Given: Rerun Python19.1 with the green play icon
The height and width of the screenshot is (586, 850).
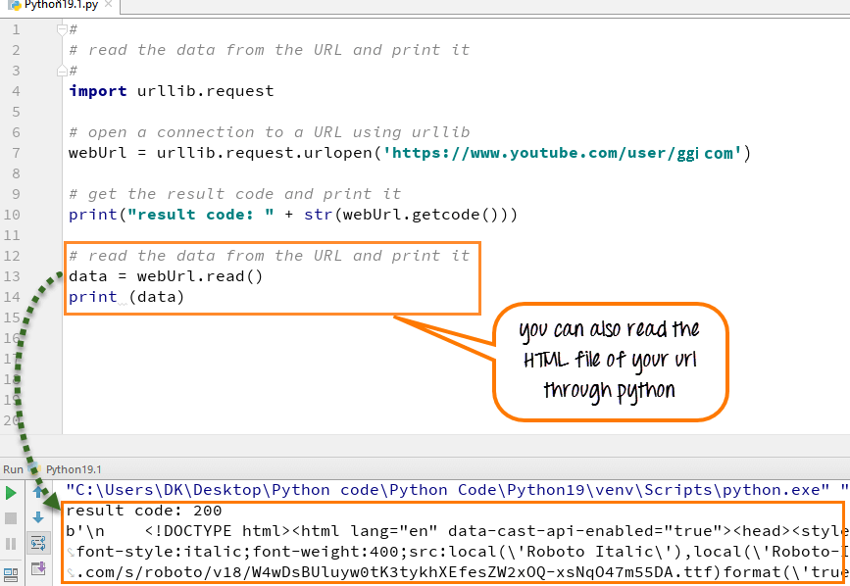Looking at the screenshot, I should (12, 493).
